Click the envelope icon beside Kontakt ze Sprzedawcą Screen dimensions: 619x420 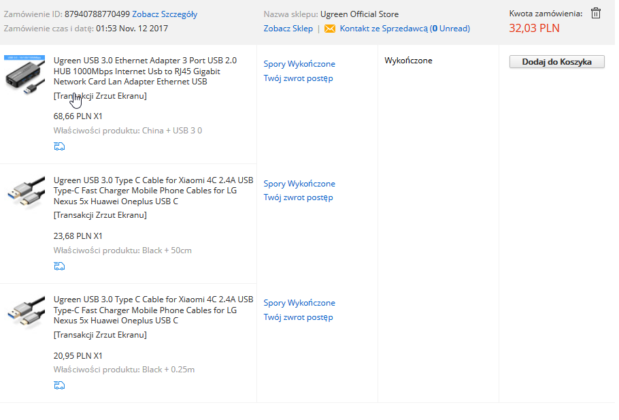[x=330, y=29]
